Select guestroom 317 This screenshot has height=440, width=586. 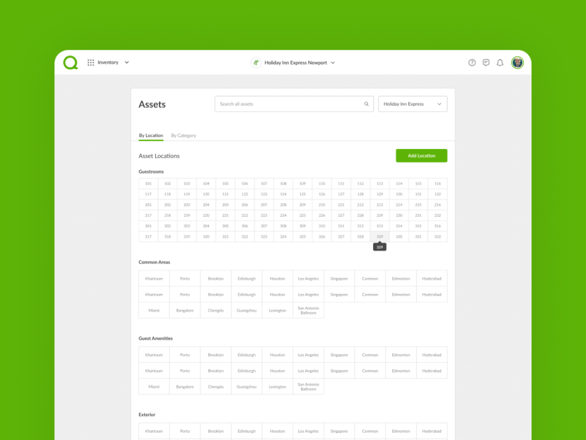tap(148, 237)
